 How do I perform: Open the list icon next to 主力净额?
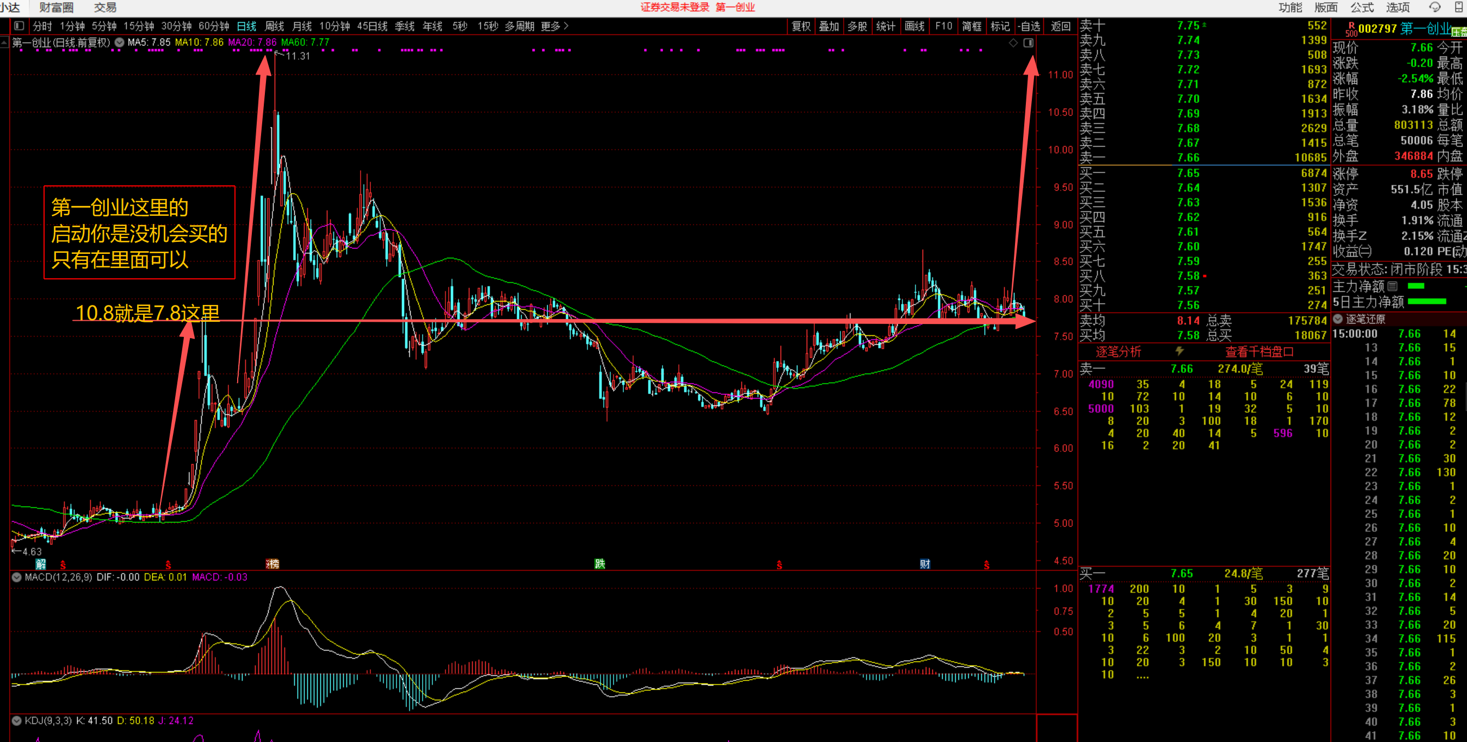click(1392, 285)
